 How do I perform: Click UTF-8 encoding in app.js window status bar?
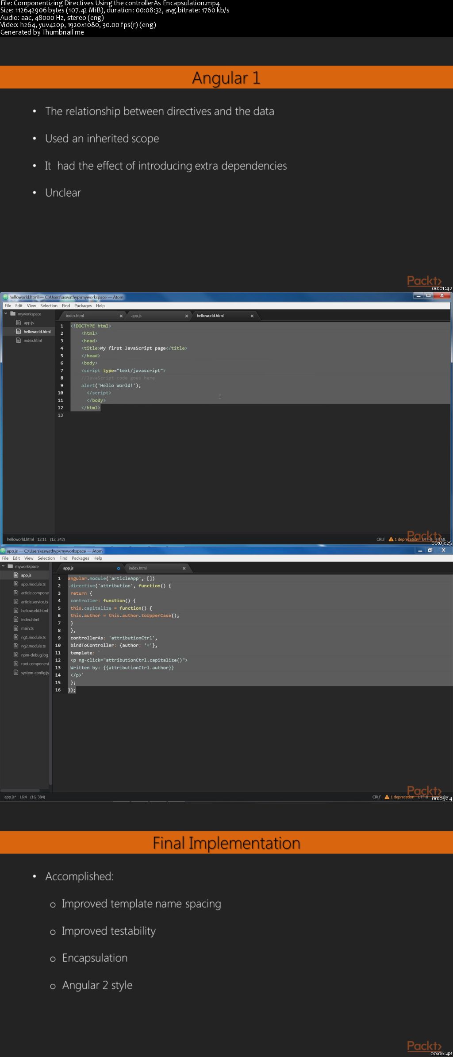(x=423, y=797)
